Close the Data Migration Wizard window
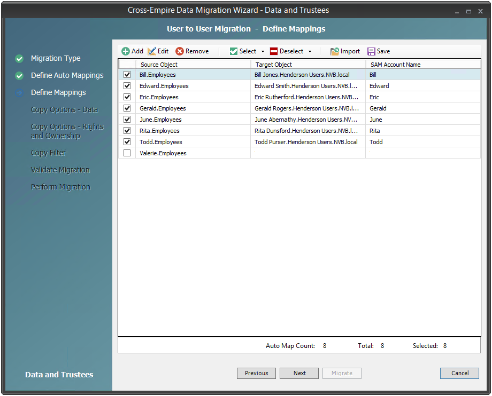The width and height of the screenshot is (492, 396). pyautogui.click(x=480, y=11)
